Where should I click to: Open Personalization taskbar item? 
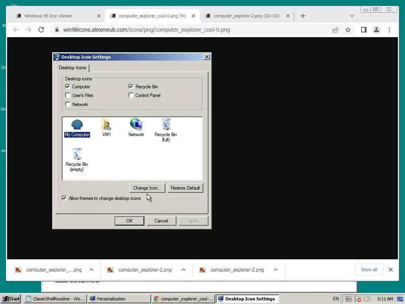[119, 299]
